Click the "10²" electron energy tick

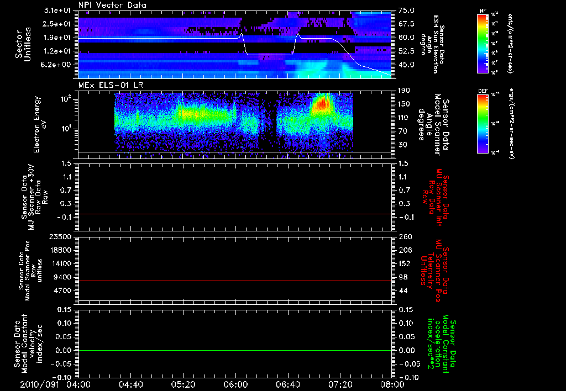[65, 99]
